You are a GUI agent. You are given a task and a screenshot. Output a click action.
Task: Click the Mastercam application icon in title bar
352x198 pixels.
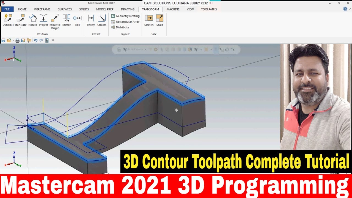coord(3,3)
